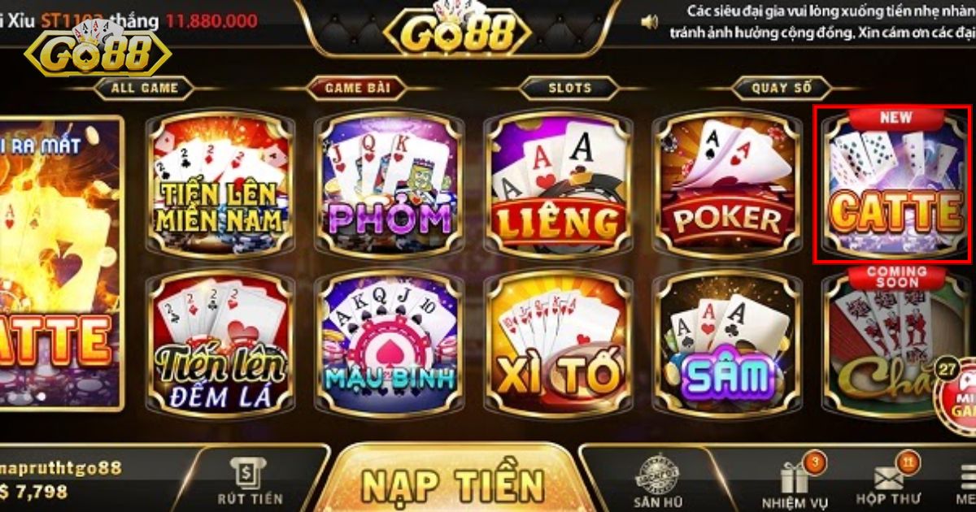Check the Hộp Thư mailbox
The height and width of the screenshot is (512, 976).
coord(888,483)
